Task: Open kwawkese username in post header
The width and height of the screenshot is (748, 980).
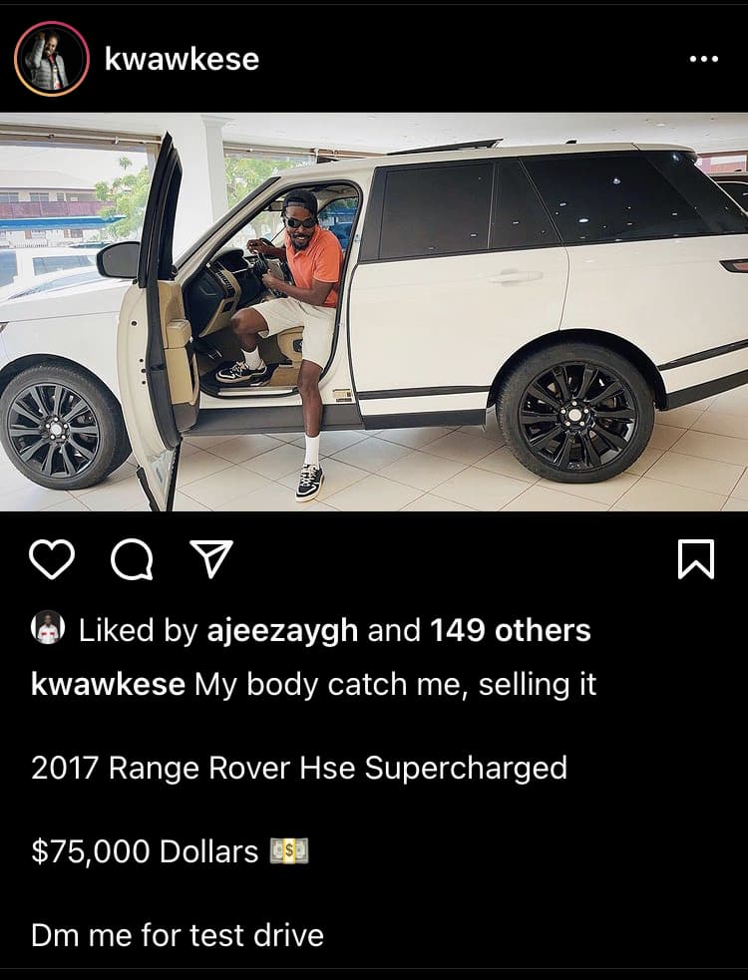Action: pyautogui.click(x=182, y=60)
